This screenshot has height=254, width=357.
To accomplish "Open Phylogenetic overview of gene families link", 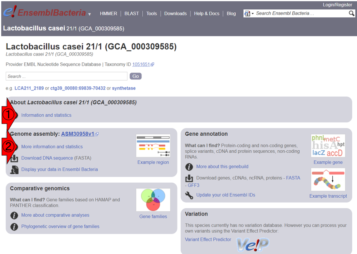I will (60, 226).
